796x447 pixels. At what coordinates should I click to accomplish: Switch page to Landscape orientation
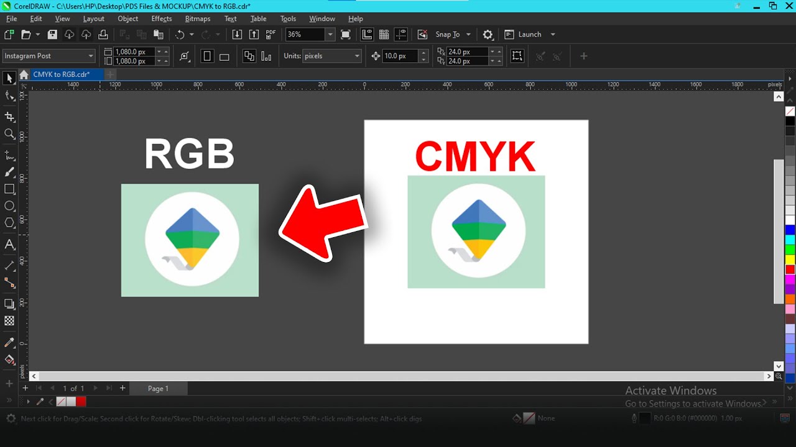pyautogui.click(x=224, y=56)
